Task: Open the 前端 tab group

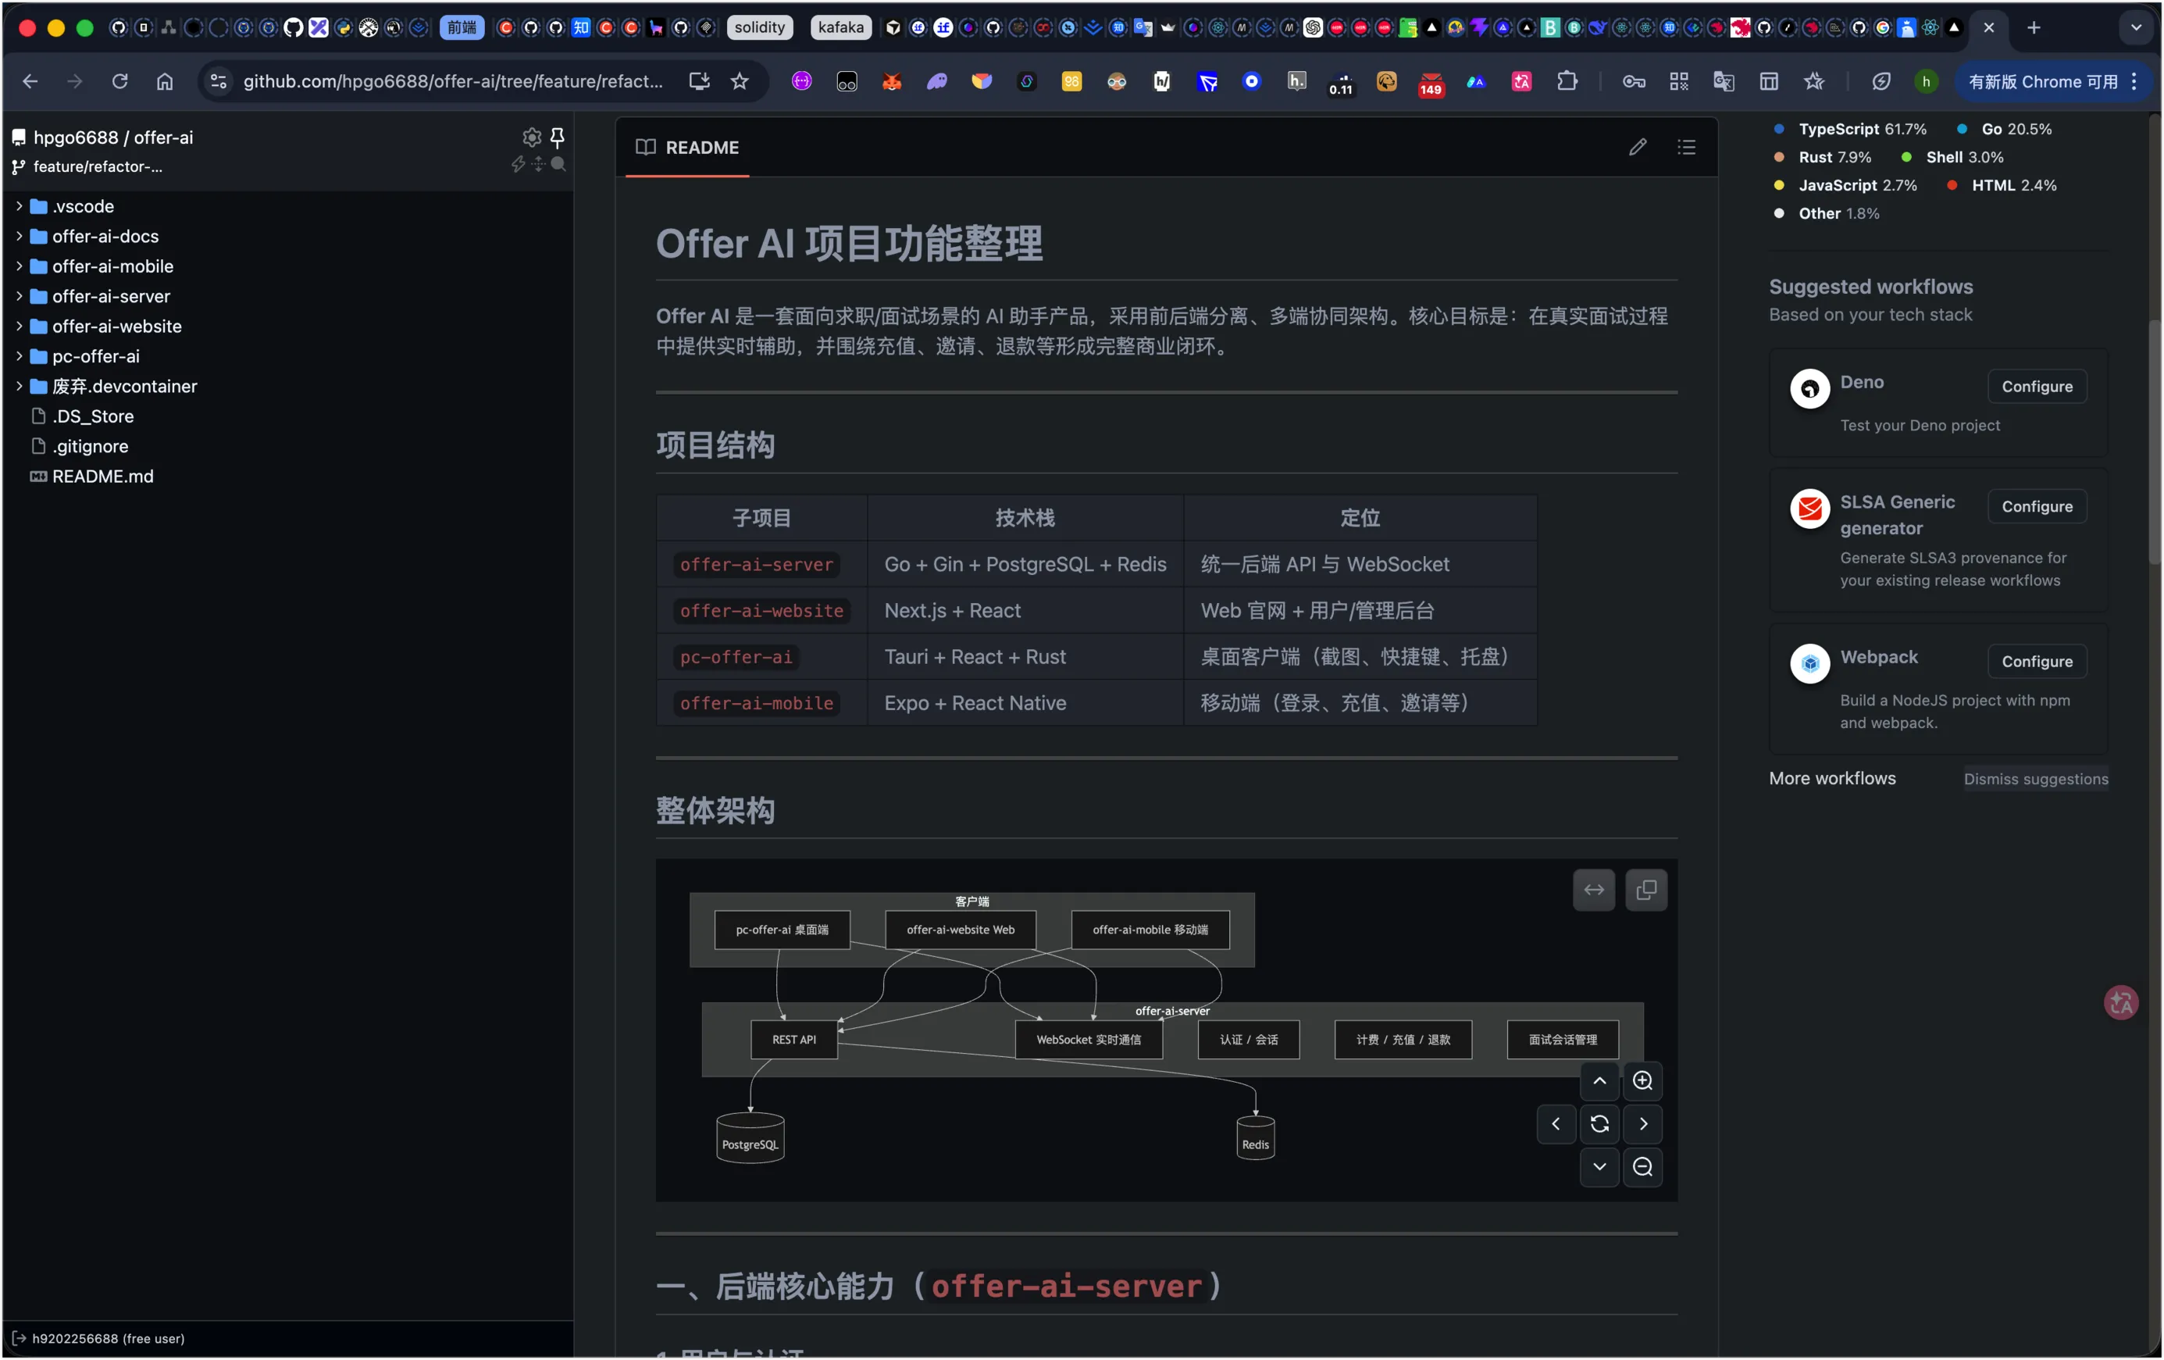Action: [x=462, y=27]
